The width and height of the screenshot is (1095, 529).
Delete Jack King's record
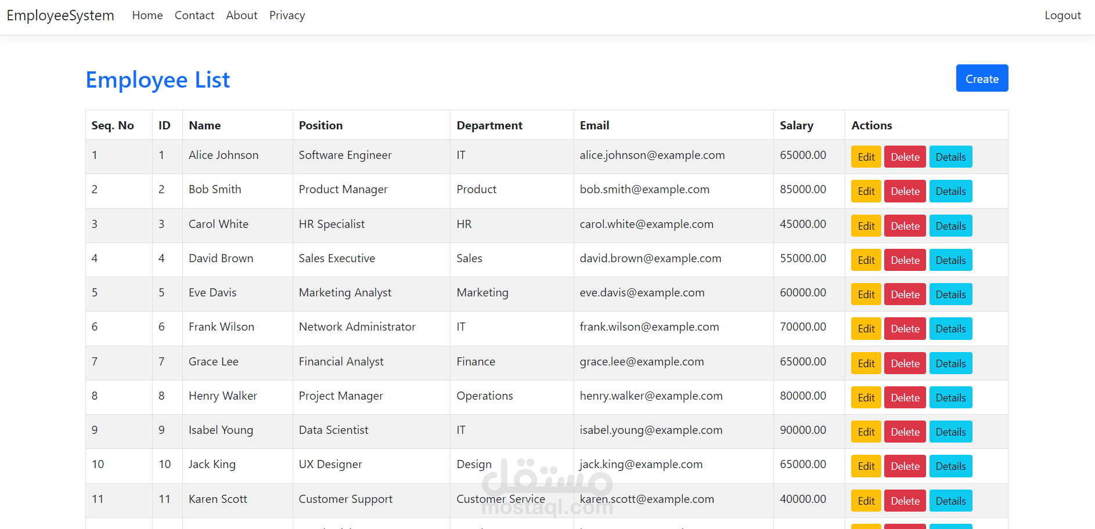tap(905, 466)
